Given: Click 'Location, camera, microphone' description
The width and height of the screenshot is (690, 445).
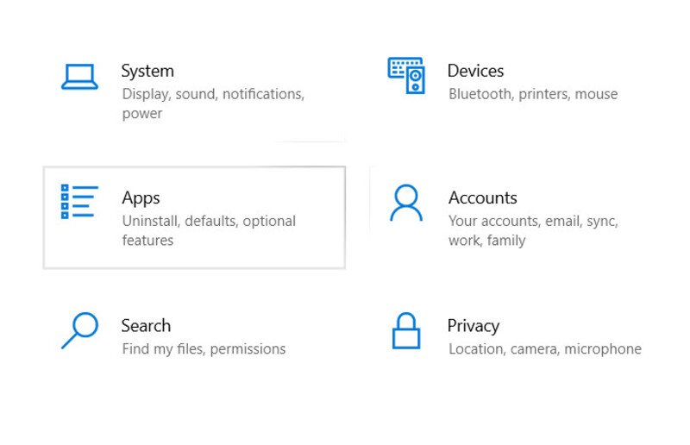Looking at the screenshot, I should [545, 349].
